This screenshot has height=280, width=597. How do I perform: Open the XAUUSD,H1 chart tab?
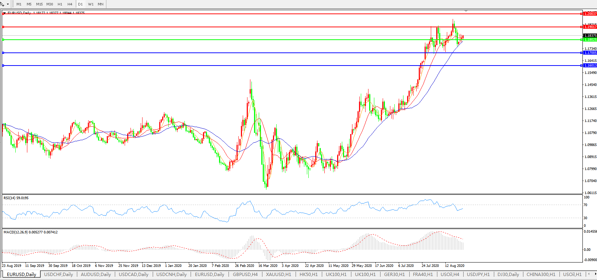coord(278,275)
